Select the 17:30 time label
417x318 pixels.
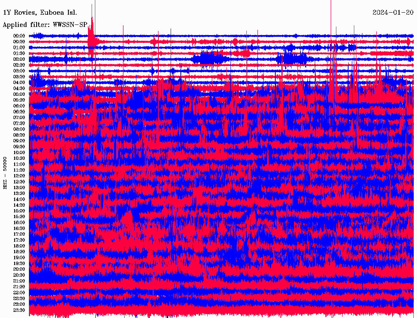coord(19,240)
